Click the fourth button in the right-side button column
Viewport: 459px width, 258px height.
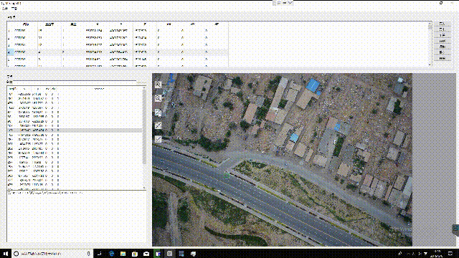(x=442, y=41)
